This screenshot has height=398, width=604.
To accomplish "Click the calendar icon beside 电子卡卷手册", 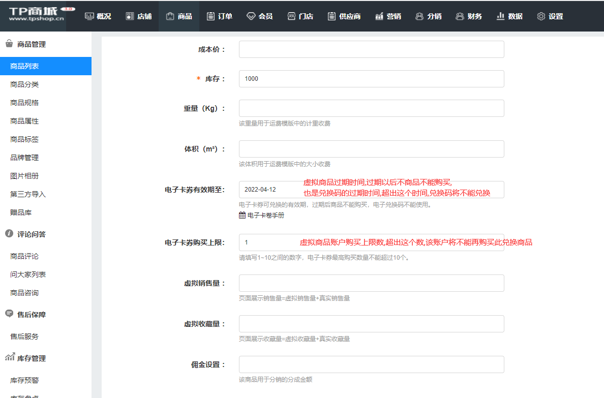I will [x=243, y=215].
